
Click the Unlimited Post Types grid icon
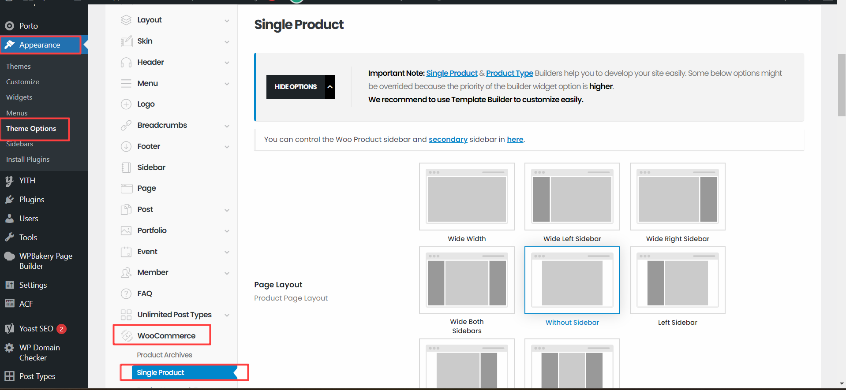click(126, 315)
